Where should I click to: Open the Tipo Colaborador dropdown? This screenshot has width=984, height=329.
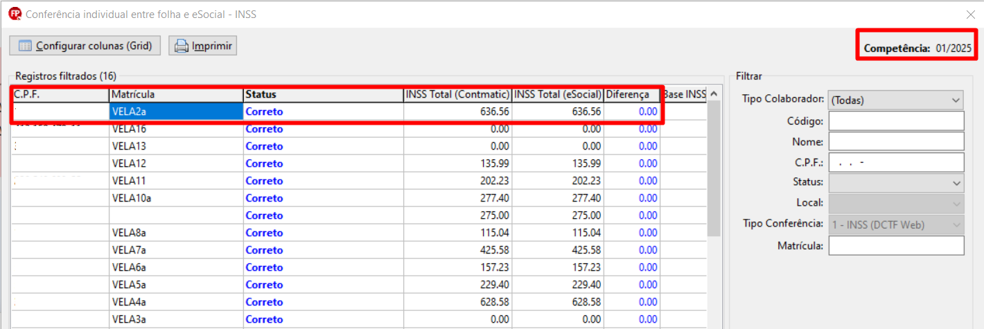pyautogui.click(x=896, y=100)
